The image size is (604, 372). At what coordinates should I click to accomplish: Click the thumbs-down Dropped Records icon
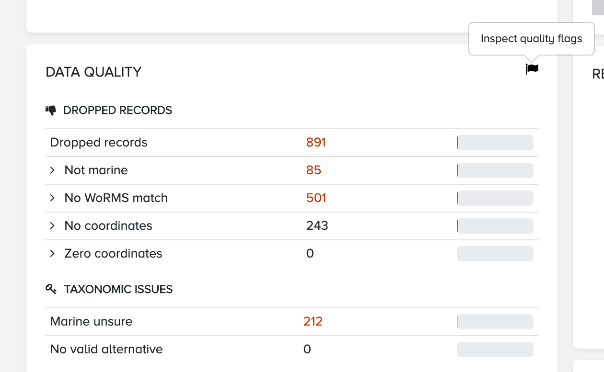point(51,111)
